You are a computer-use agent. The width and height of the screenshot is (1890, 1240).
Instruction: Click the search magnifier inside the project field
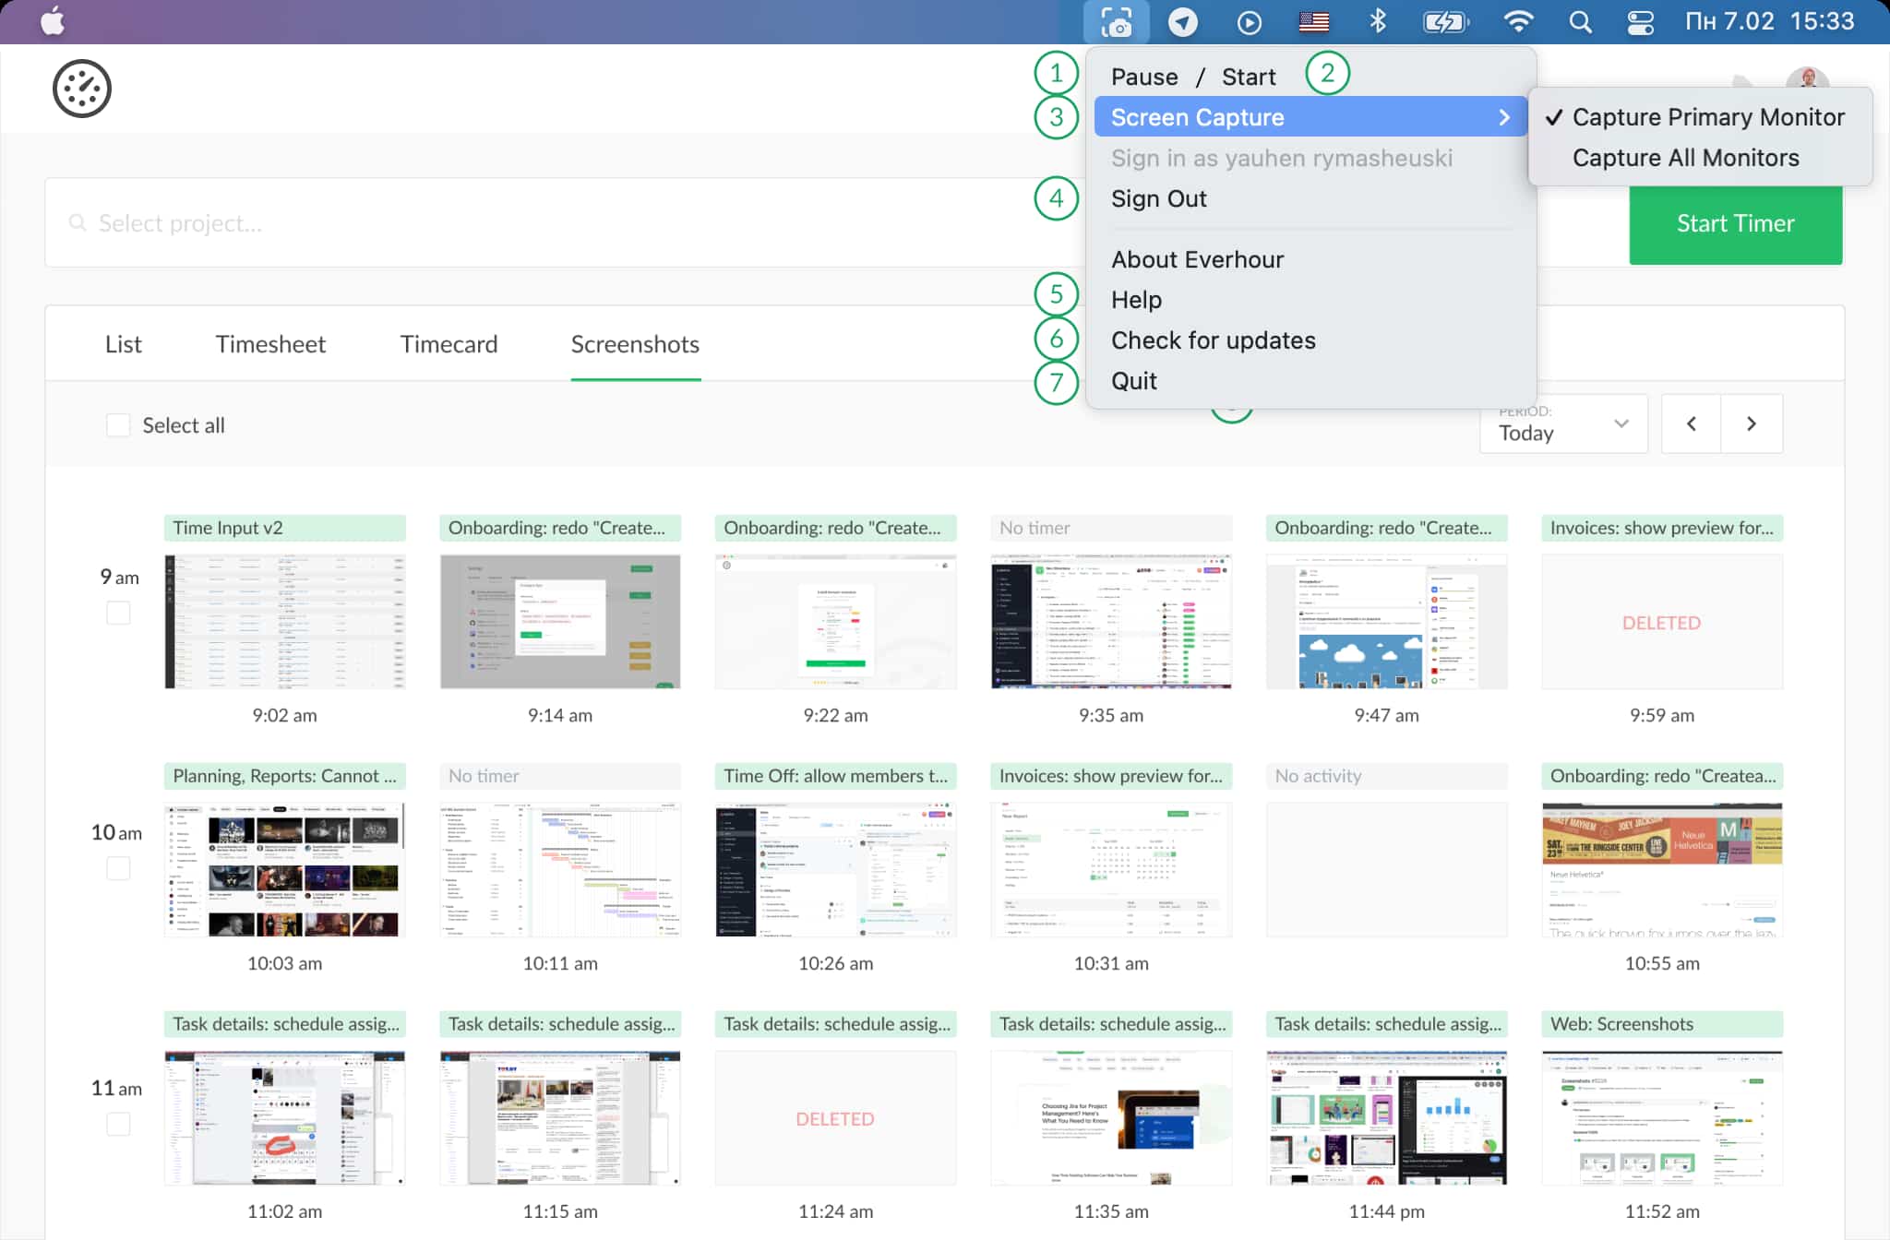(78, 222)
